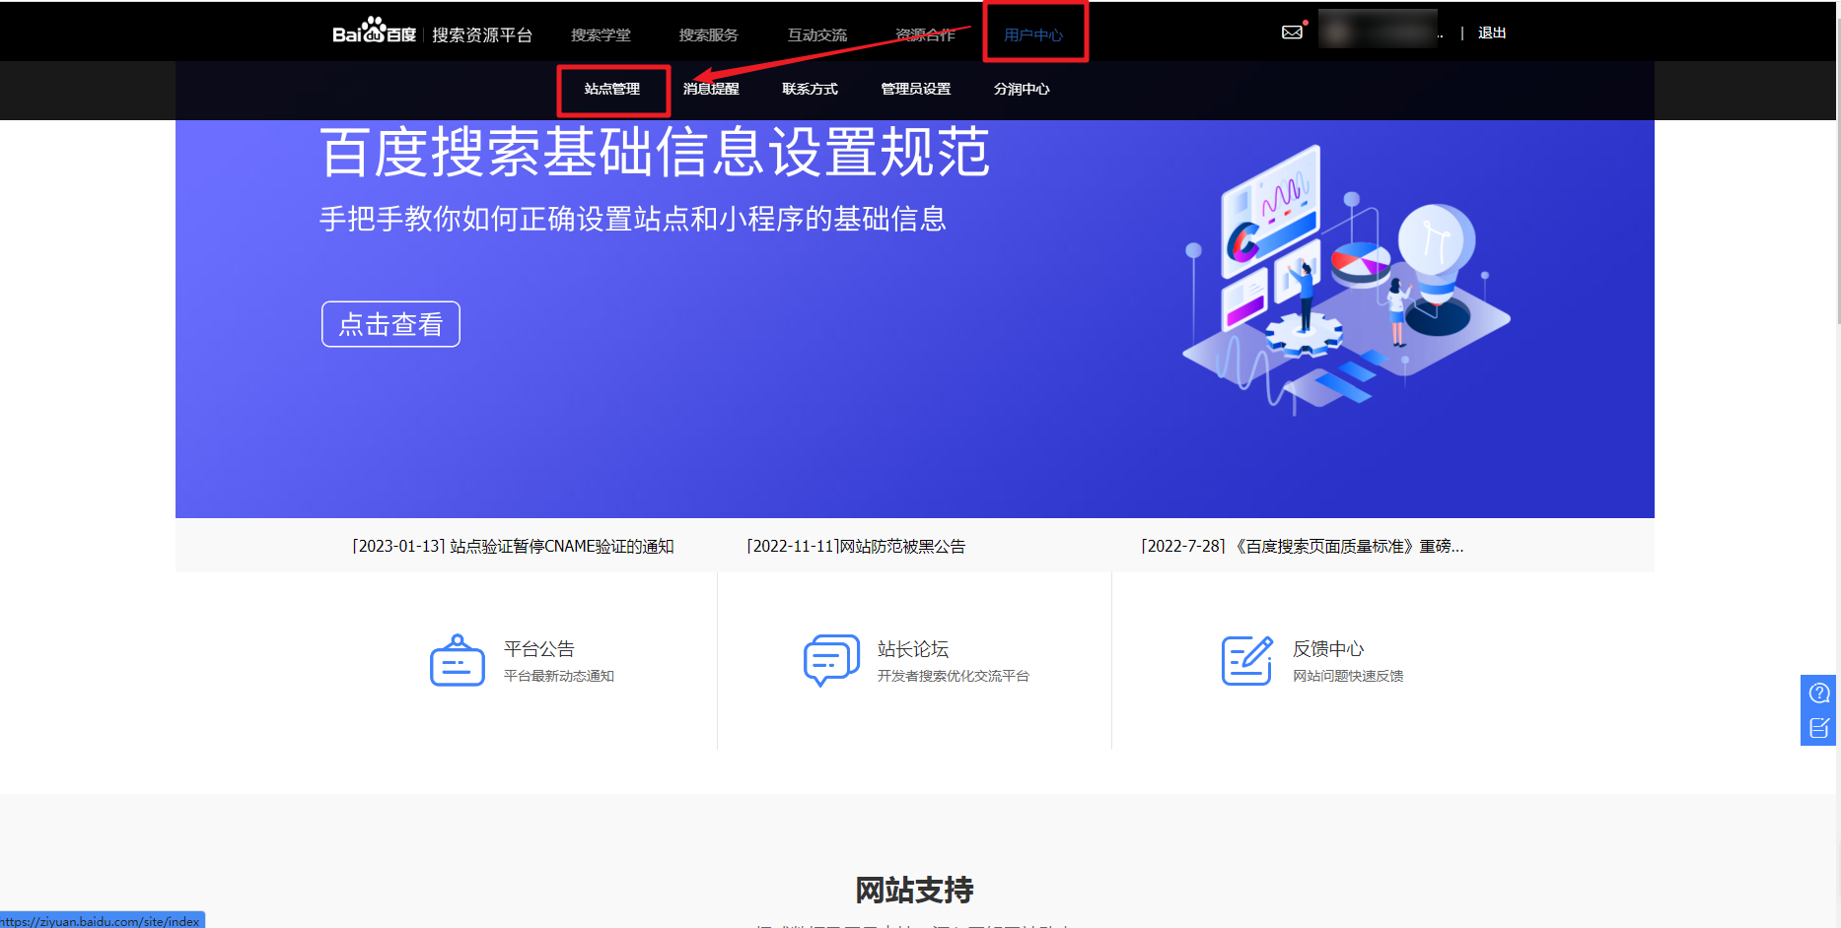Click 搜索资源平台 title text
1841x928 pixels.
[482, 34]
